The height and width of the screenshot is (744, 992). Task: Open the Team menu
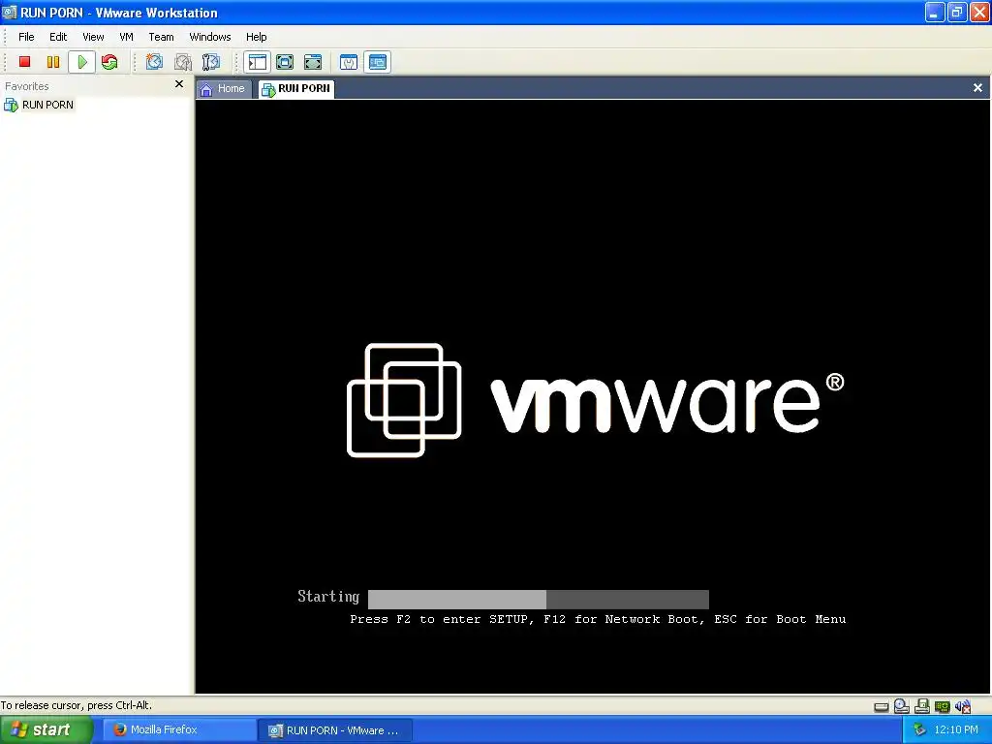tap(161, 37)
